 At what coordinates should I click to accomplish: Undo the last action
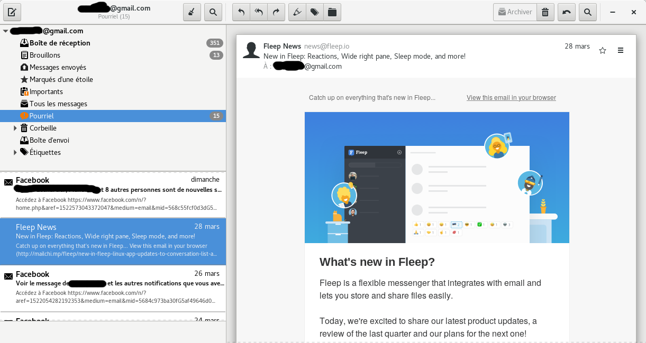(567, 12)
